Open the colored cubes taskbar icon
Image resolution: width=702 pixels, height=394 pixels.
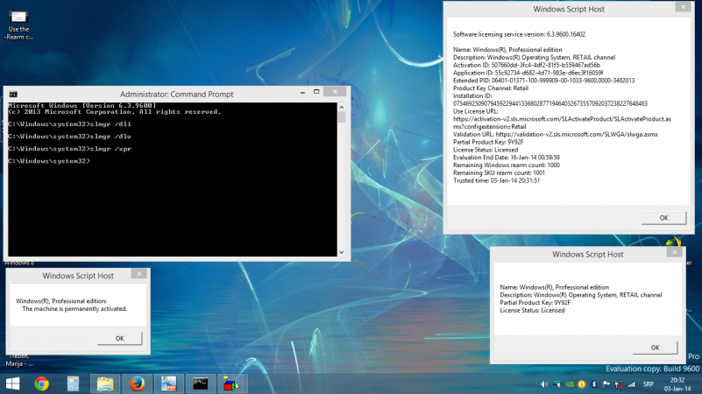tap(231, 383)
